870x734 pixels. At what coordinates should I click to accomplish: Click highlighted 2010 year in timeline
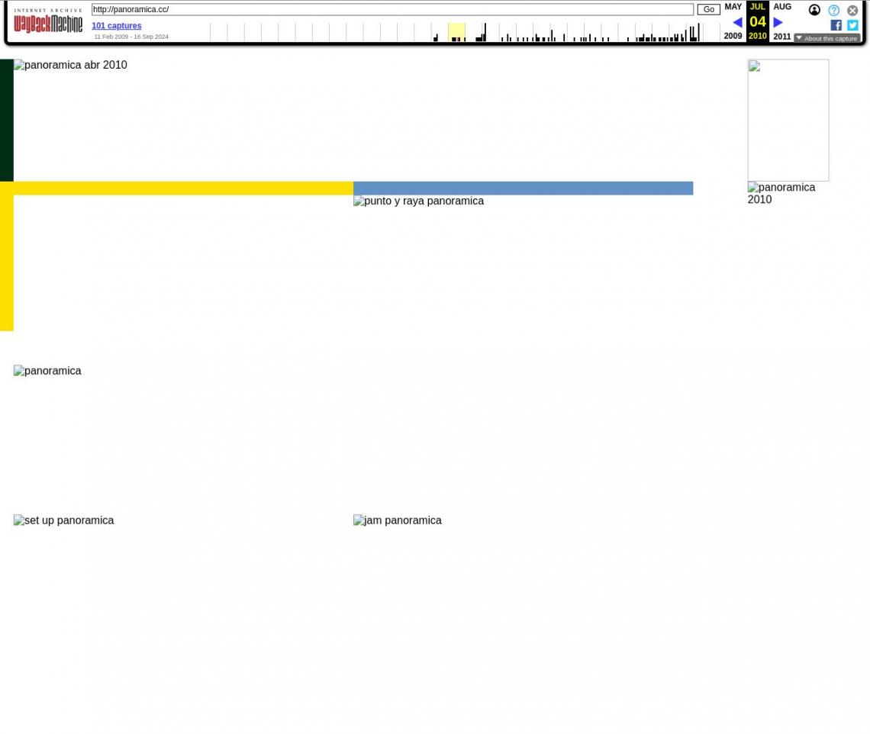click(456, 32)
